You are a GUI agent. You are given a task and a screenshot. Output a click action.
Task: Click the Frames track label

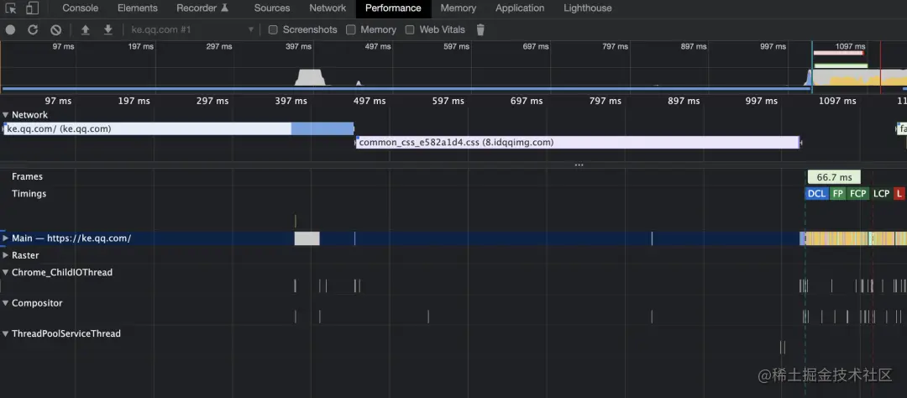[27, 176]
